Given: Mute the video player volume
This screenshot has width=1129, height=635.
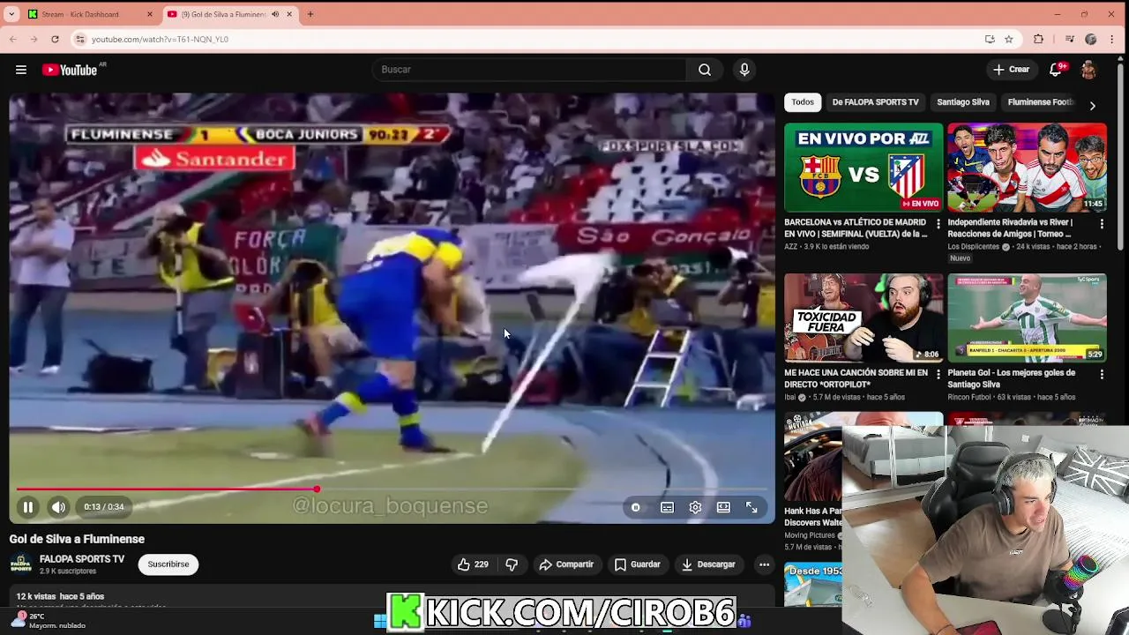Looking at the screenshot, I should click(x=58, y=507).
